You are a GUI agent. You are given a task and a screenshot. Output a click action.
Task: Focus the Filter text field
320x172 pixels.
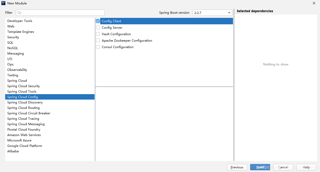[60, 13]
